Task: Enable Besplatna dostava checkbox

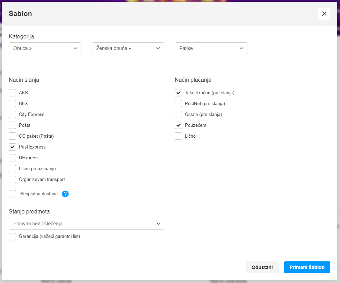Action: tap(12, 194)
